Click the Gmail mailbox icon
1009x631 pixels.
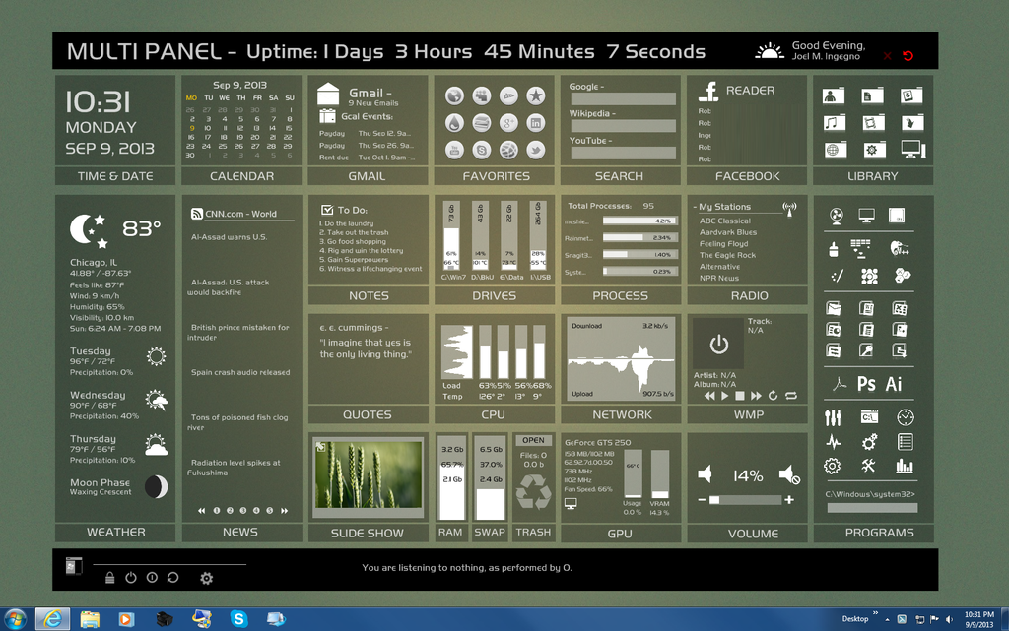(328, 94)
